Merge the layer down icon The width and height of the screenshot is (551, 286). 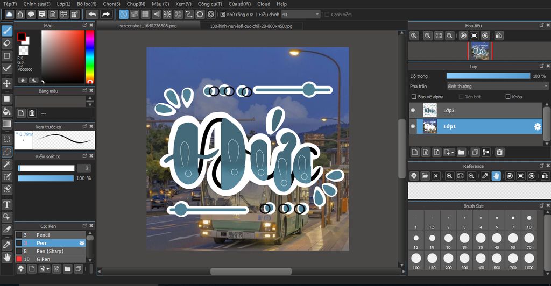(x=486, y=152)
